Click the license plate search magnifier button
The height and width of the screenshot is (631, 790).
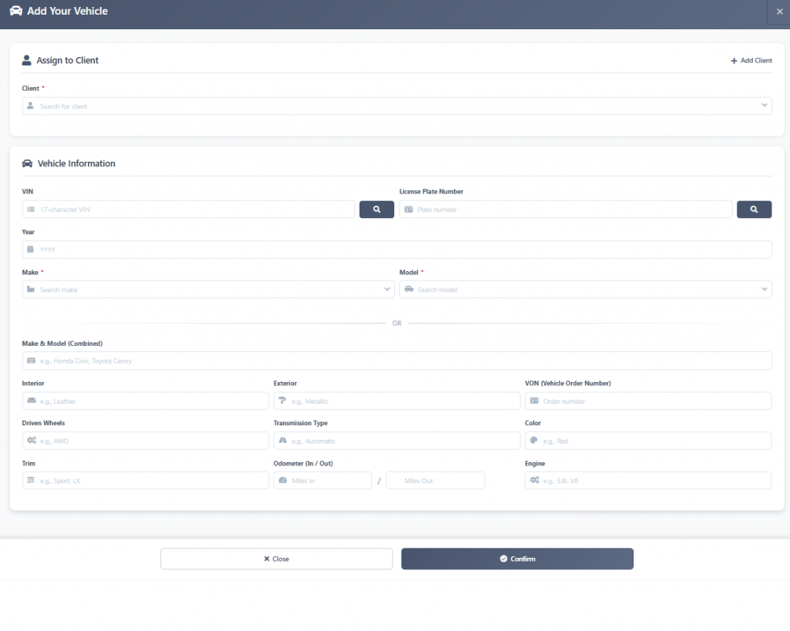click(x=754, y=210)
